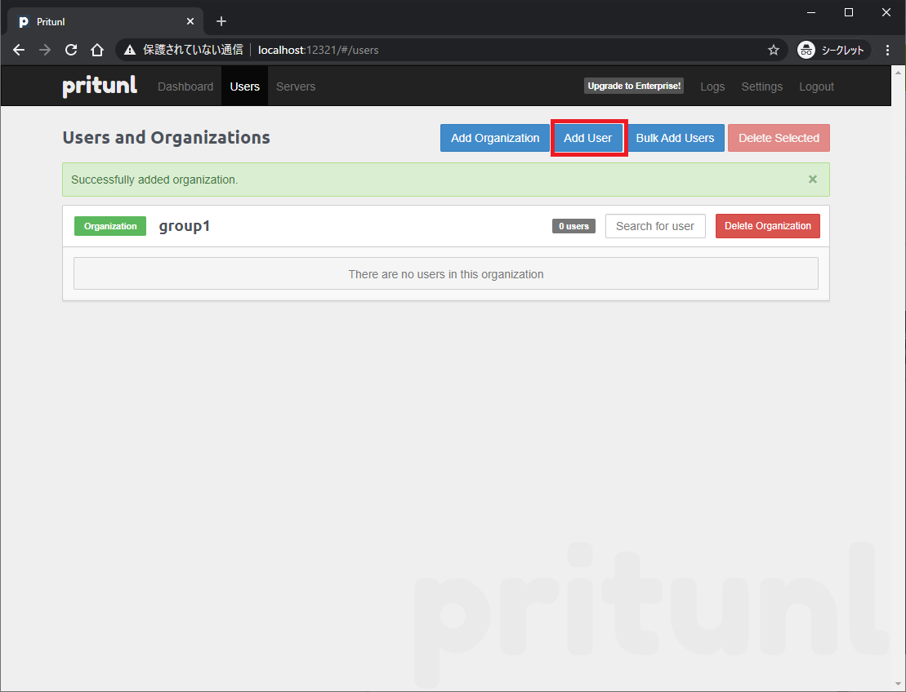Maximize the browser window
Image resolution: width=906 pixels, height=692 pixels.
(x=849, y=12)
